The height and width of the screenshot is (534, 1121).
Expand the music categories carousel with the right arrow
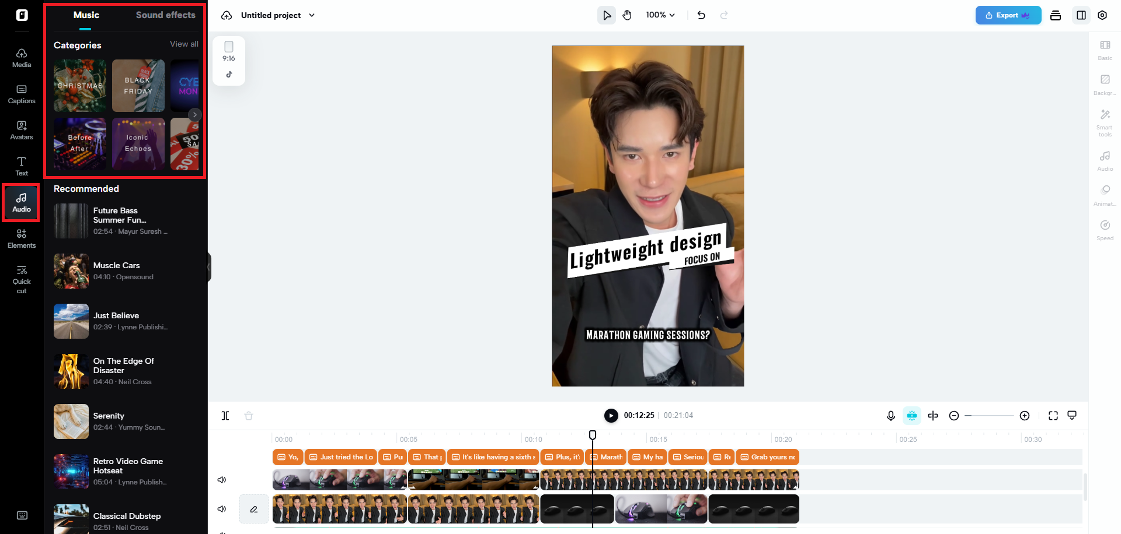[195, 115]
